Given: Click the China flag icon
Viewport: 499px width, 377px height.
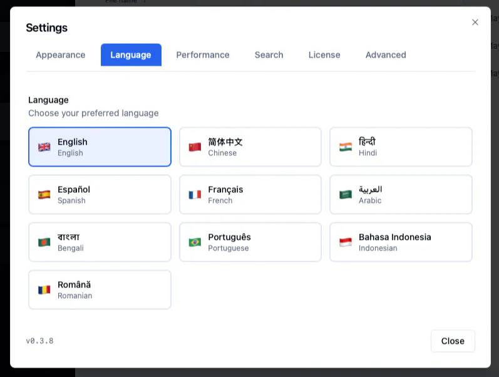Looking at the screenshot, I should (195, 147).
